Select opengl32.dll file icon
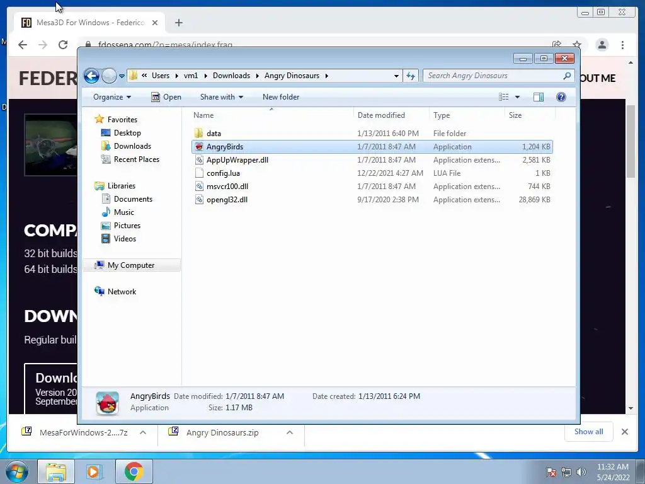Viewport: 645px width, 484px height. (199, 200)
